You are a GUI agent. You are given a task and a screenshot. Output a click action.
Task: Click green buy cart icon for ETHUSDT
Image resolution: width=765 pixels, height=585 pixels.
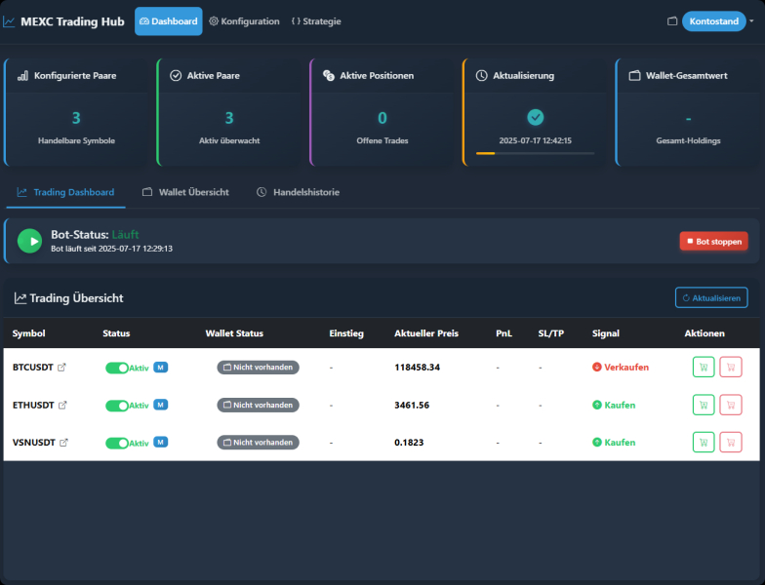pyautogui.click(x=704, y=405)
